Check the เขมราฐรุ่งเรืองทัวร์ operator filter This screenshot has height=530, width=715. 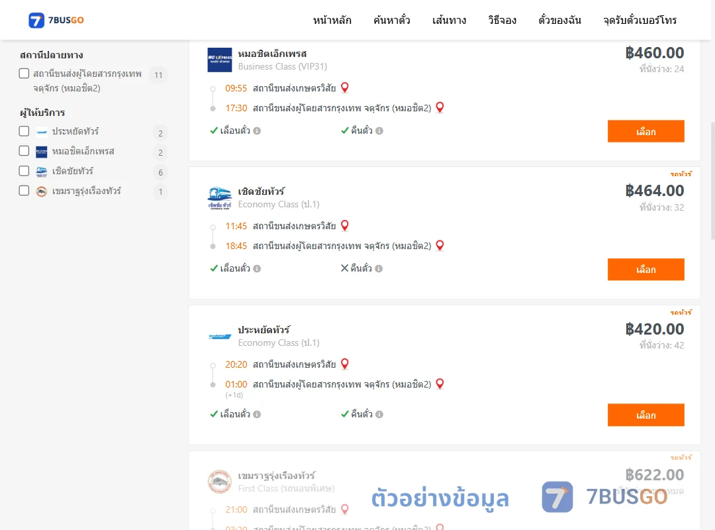[x=24, y=190]
